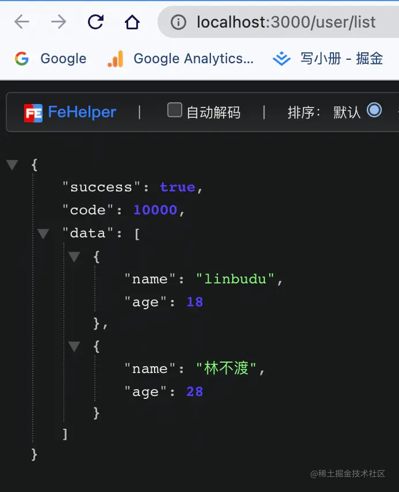Screen dimensions: 399x492
Task: Collapse the root JSON object
Action: coord(12,164)
